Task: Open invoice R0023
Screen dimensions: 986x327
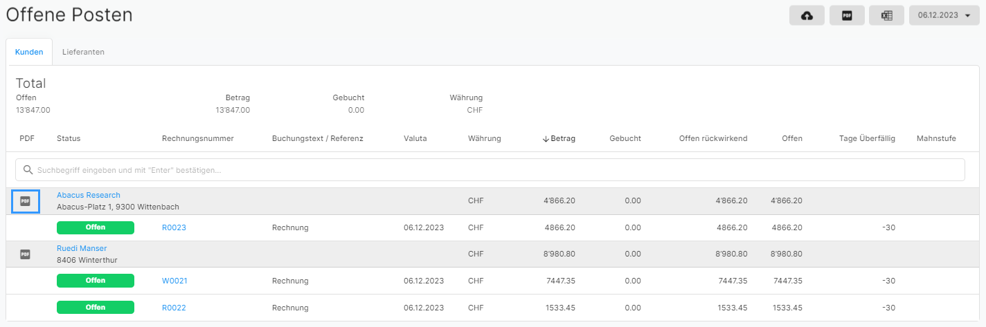Action: (174, 227)
